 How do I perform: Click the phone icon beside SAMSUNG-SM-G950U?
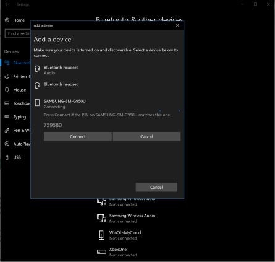point(37,102)
